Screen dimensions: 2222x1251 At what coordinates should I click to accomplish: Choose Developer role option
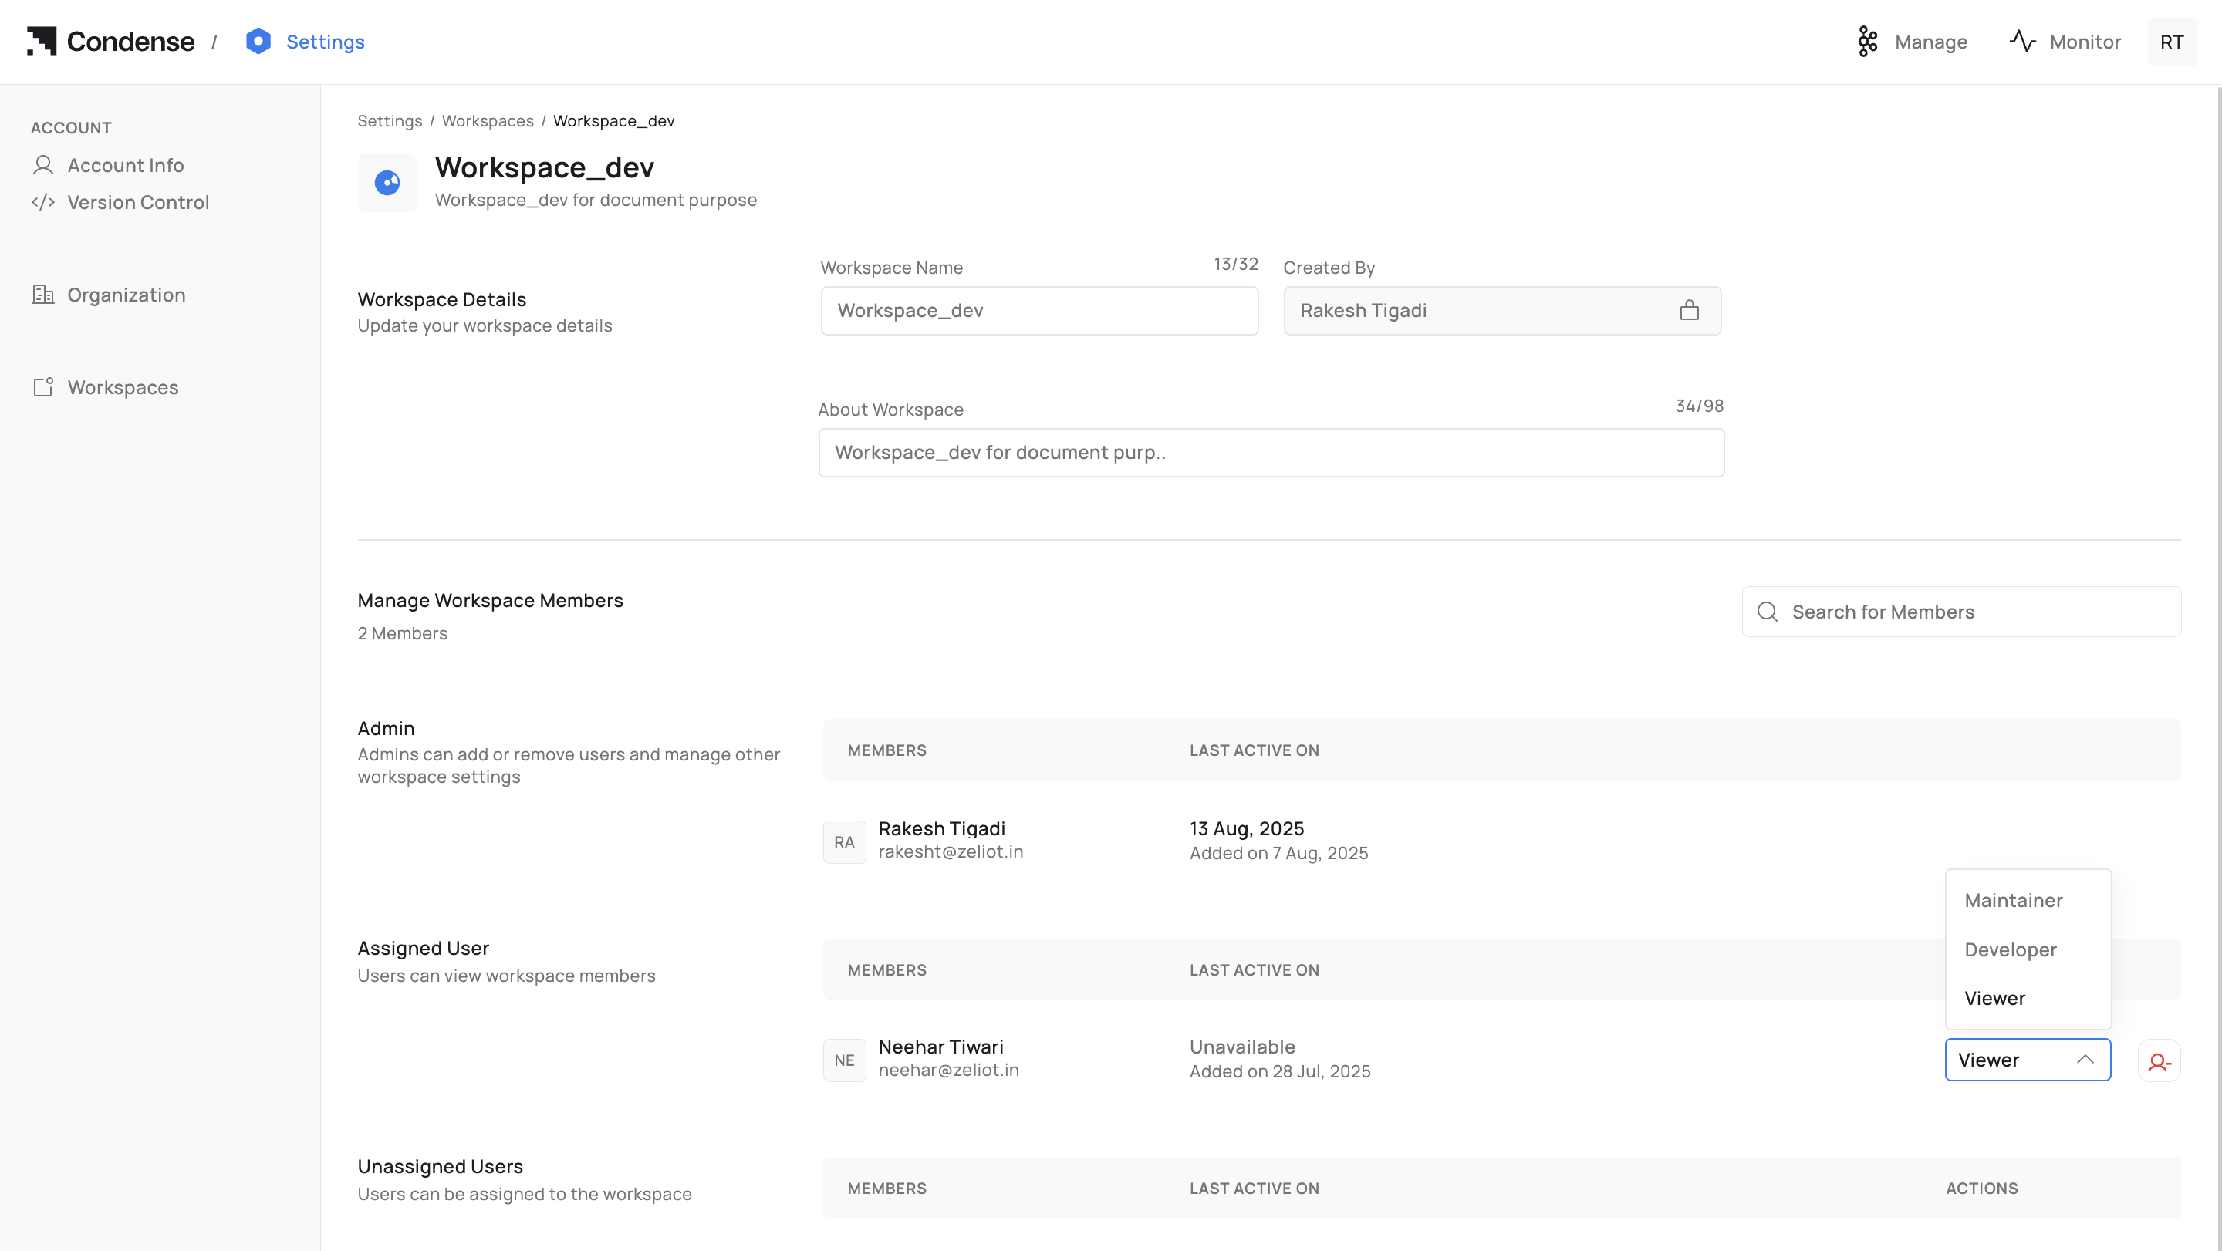pyautogui.click(x=2010, y=949)
